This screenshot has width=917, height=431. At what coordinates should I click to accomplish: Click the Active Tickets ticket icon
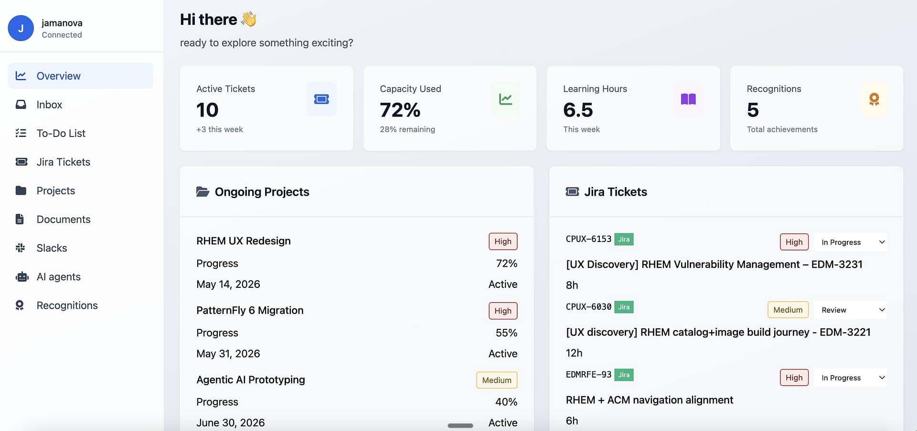click(x=321, y=99)
